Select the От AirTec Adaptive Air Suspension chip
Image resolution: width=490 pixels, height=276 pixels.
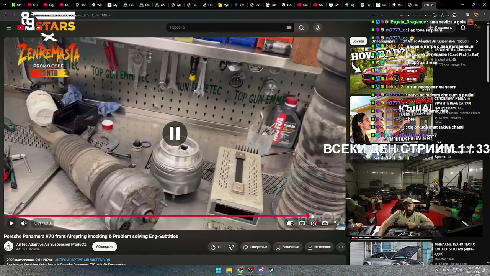pyautogui.click(x=436, y=41)
